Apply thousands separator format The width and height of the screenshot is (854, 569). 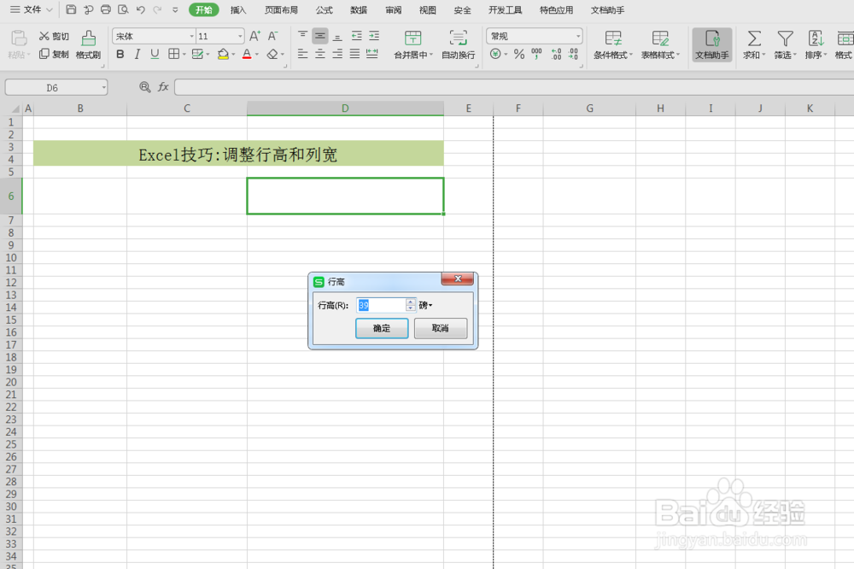click(536, 54)
